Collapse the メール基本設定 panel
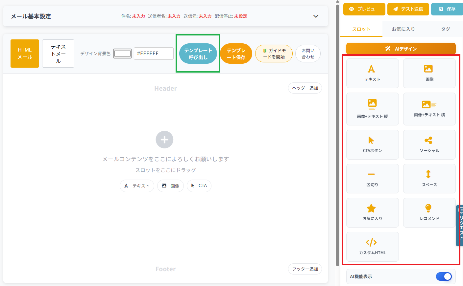Viewport: 463px width, 286px height. (315, 16)
